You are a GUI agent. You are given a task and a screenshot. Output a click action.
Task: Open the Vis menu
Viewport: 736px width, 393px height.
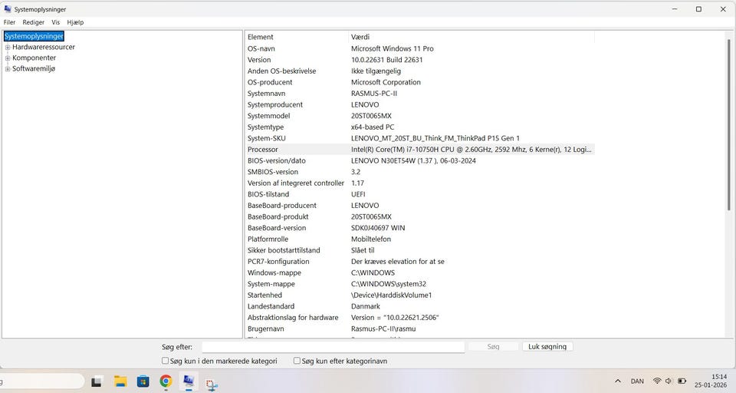pyautogui.click(x=56, y=22)
